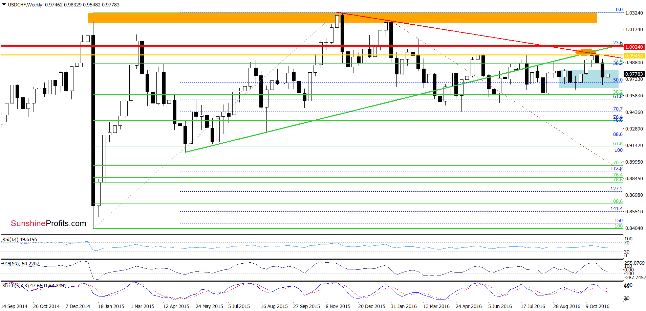Select the 0.98800 price axis value

pos(634,63)
